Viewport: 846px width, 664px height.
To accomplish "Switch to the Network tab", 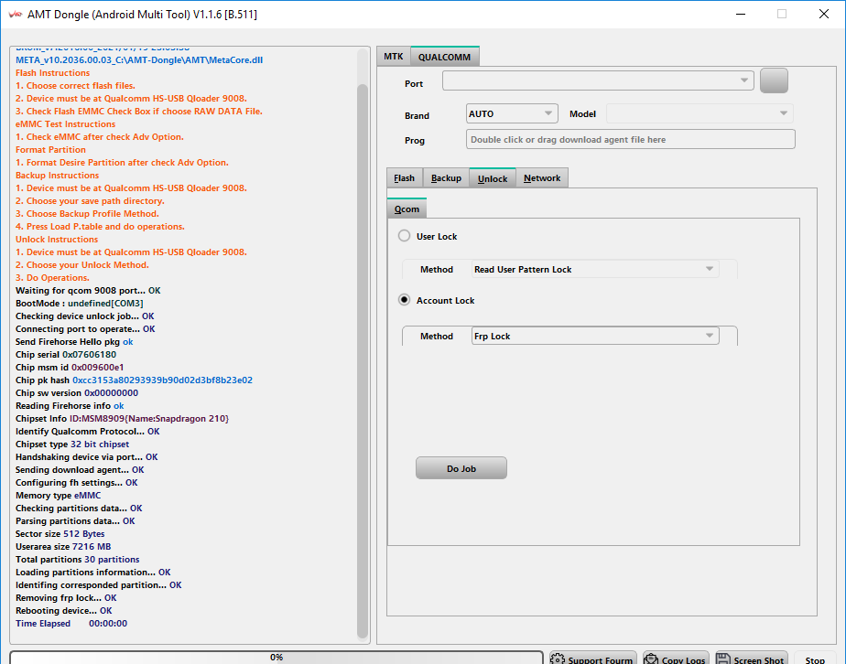I will click(542, 178).
